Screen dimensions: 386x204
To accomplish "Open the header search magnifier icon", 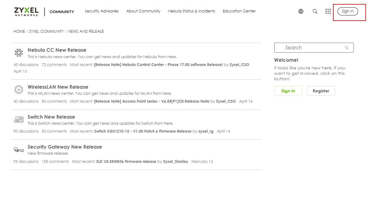I will pos(315,12).
